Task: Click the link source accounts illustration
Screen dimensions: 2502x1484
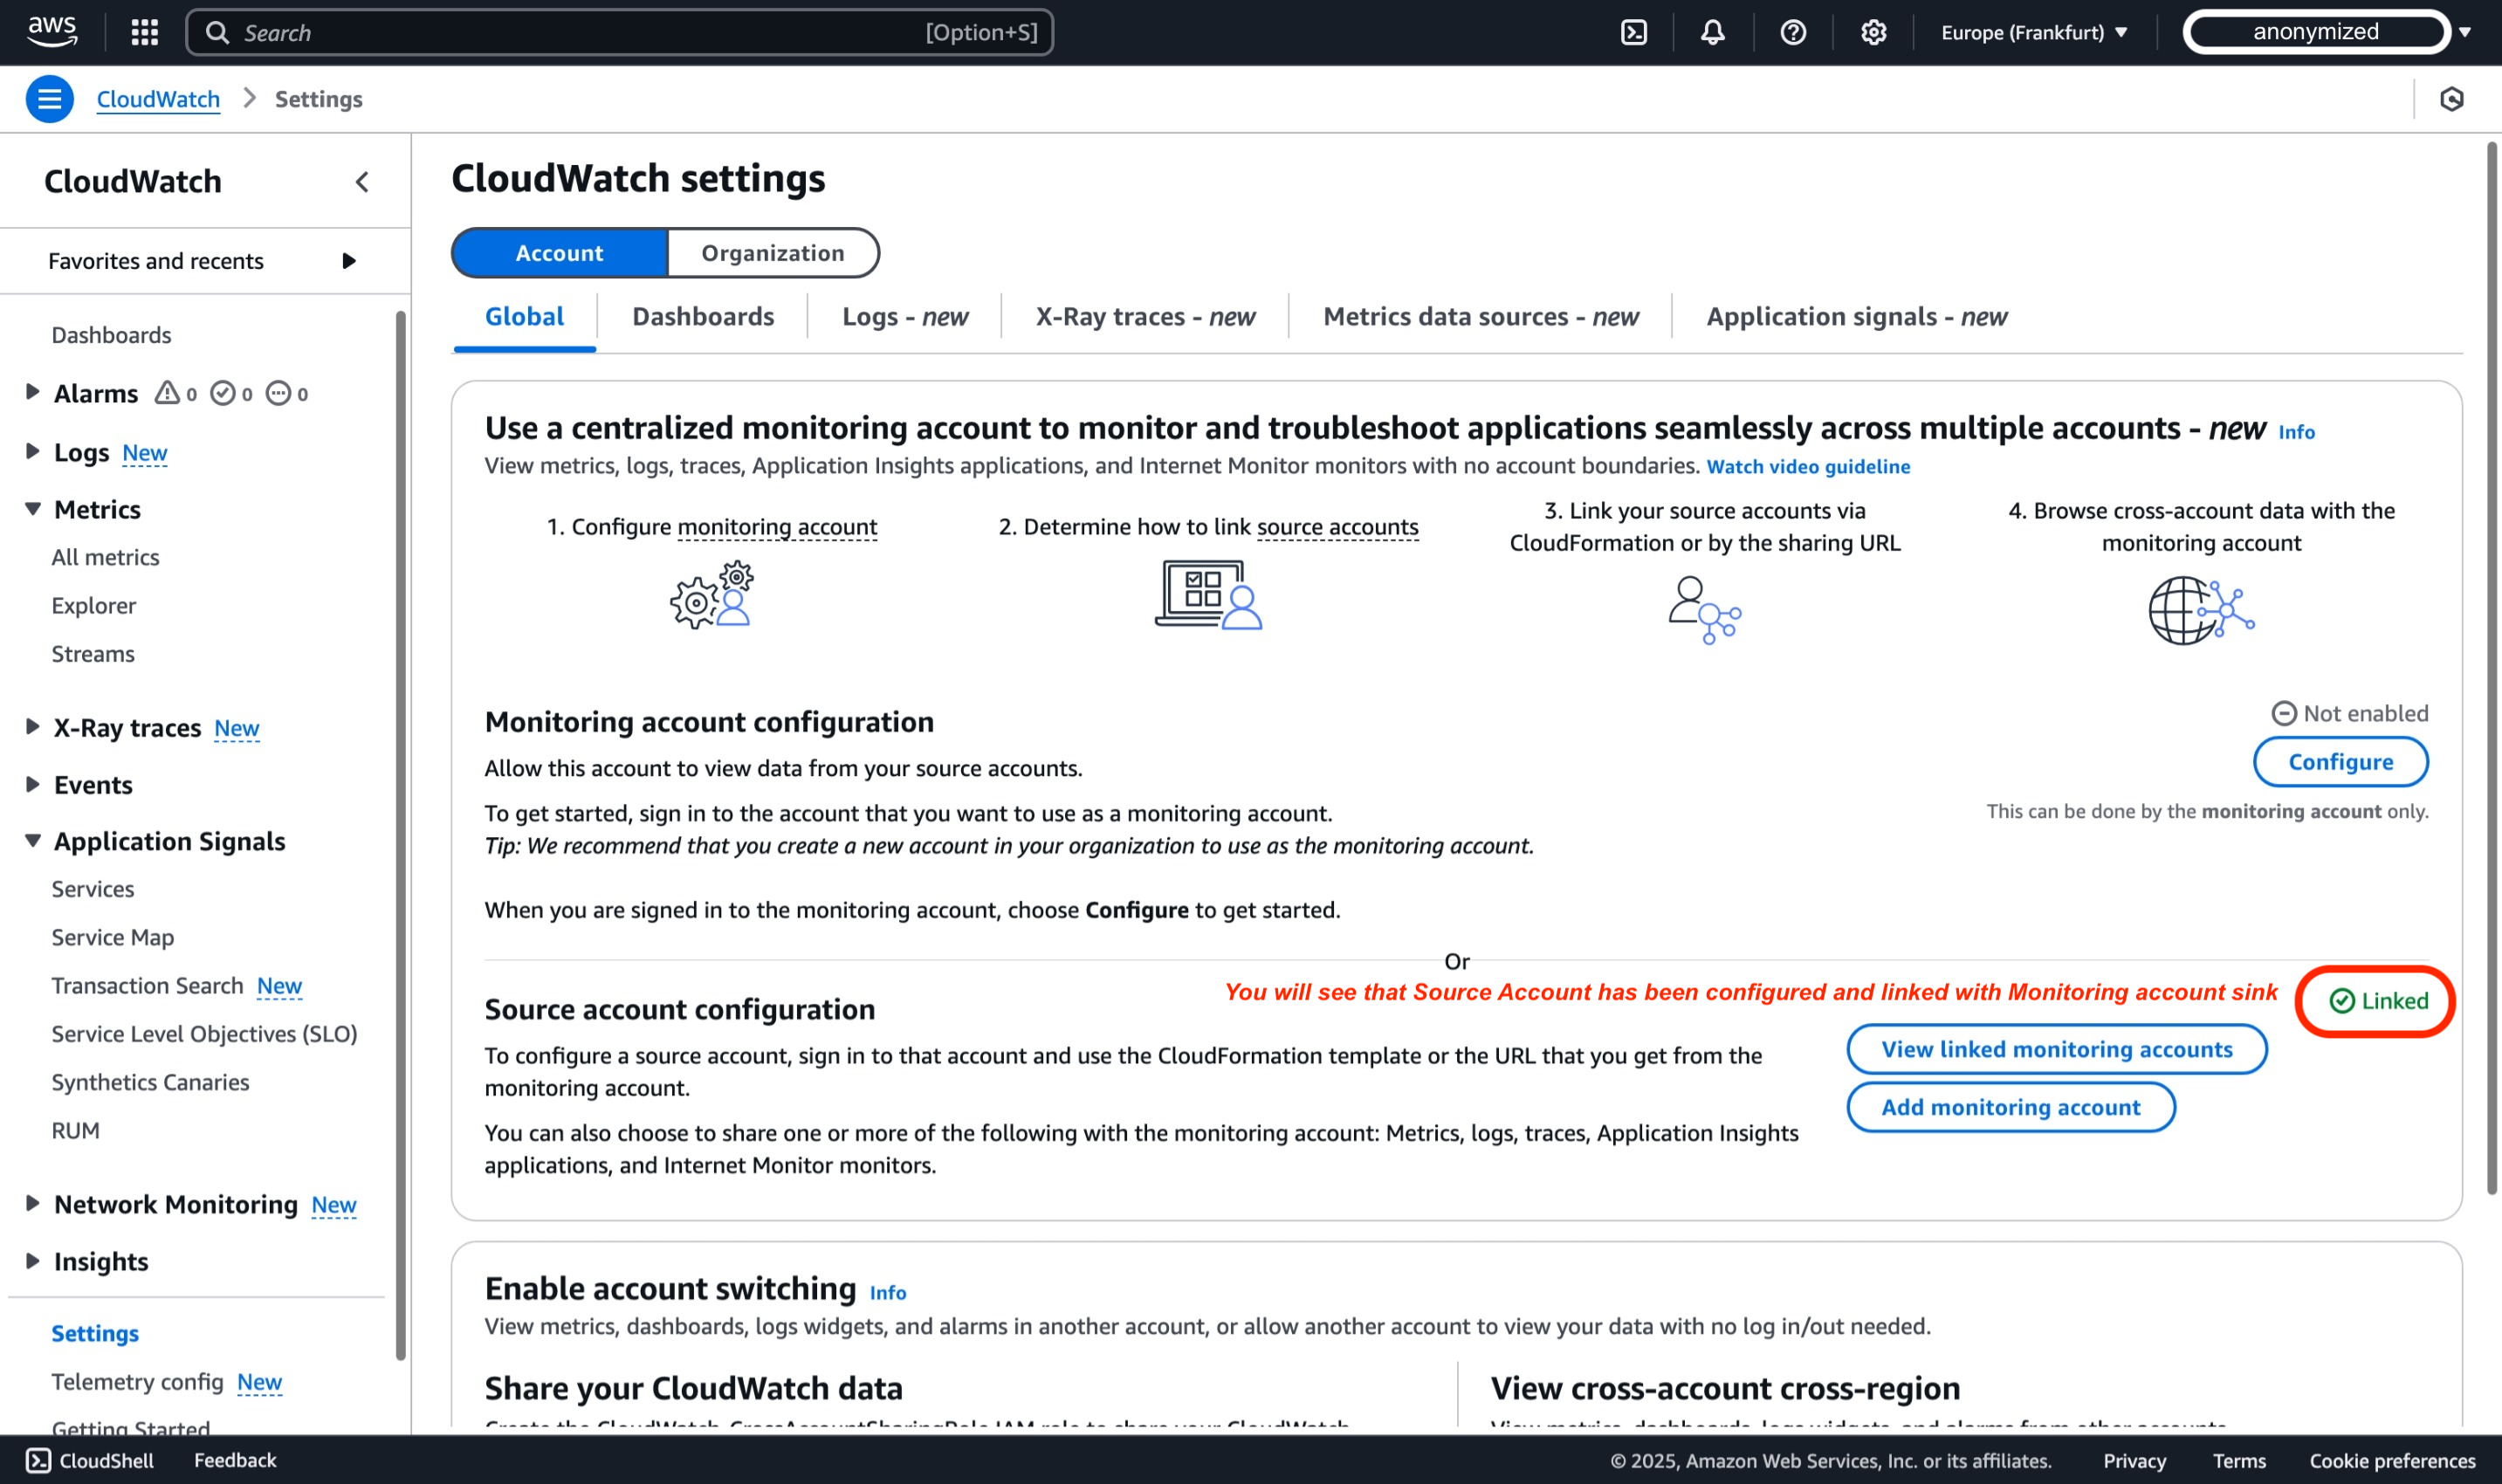Action: point(1705,610)
